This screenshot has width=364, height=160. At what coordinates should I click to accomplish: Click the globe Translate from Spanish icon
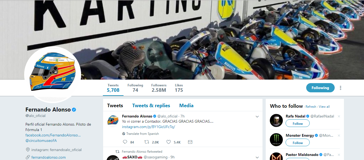(x=124, y=134)
